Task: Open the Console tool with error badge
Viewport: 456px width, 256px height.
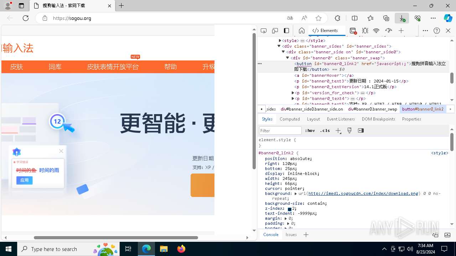Action: [353, 31]
